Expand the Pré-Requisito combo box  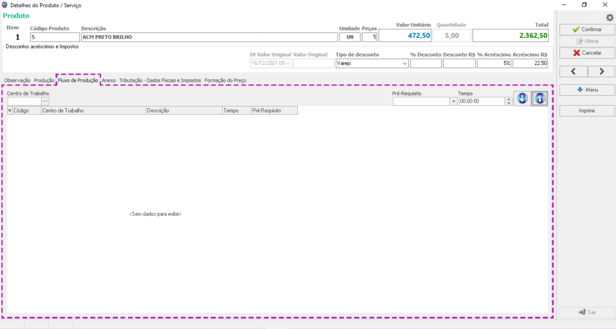[453, 102]
